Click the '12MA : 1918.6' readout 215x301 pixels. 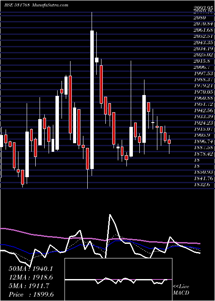[x=31, y=277]
